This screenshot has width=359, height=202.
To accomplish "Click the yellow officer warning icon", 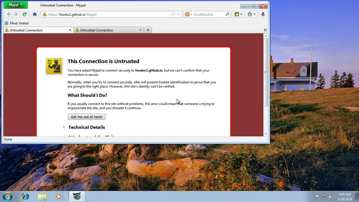I will pyautogui.click(x=54, y=66).
